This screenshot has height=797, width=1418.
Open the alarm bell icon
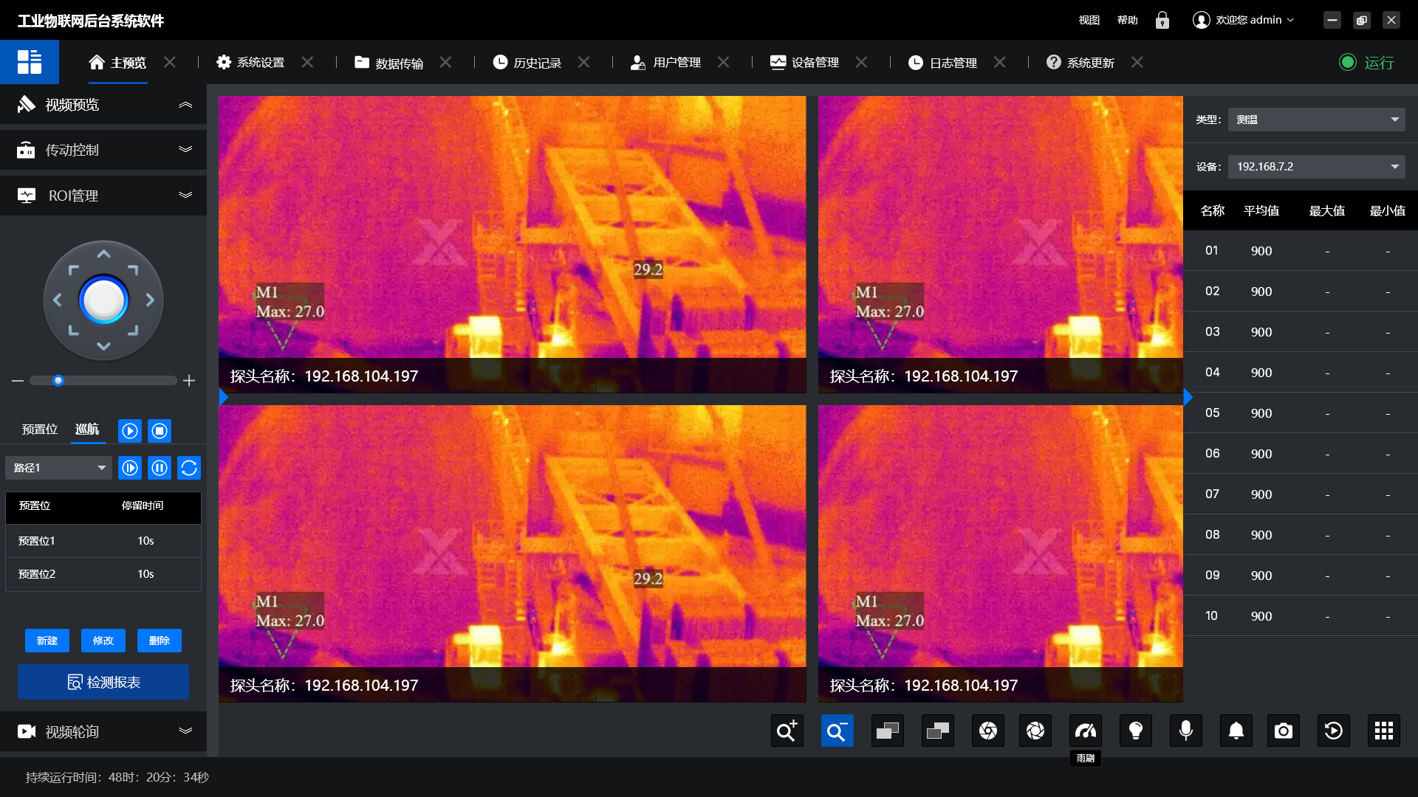pyautogui.click(x=1236, y=731)
